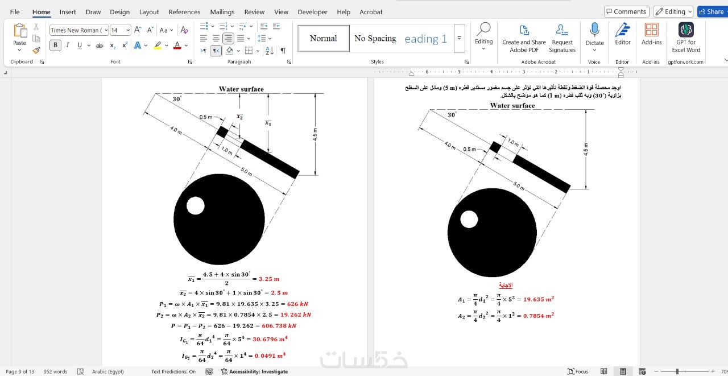Screen dimensions: 728x376
Task: Toggle Show/Hide paragraph marks
Action: [283, 51]
